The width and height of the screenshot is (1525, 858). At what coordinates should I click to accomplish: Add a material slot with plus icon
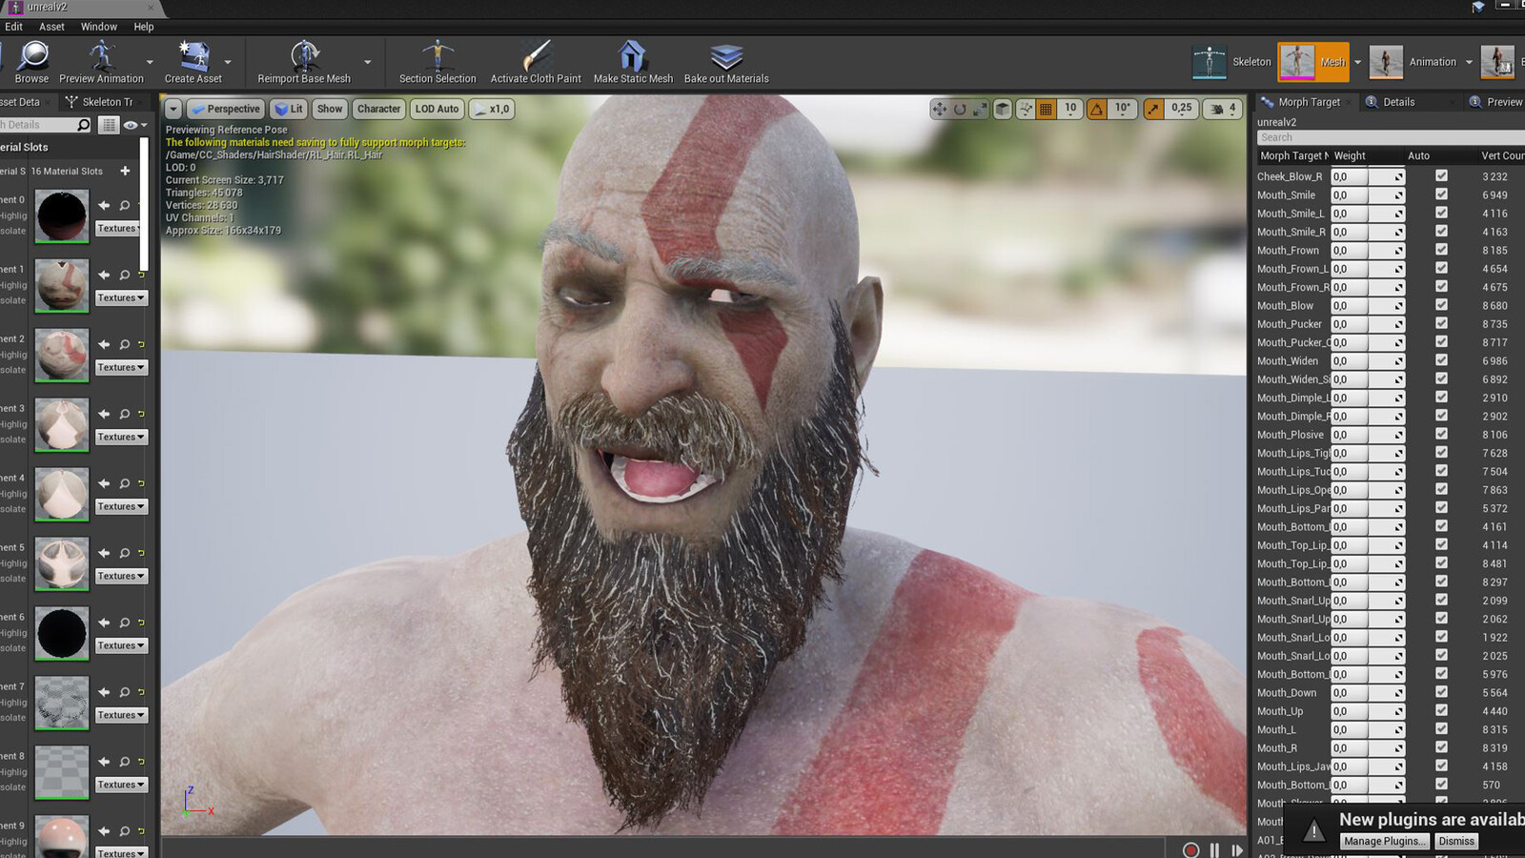pyautogui.click(x=125, y=171)
